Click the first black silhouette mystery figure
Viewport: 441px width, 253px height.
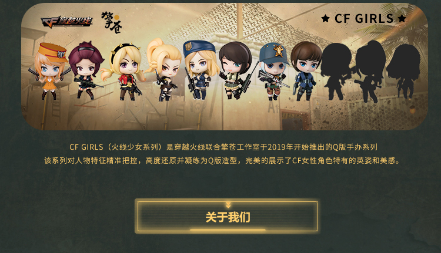[x=336, y=72]
